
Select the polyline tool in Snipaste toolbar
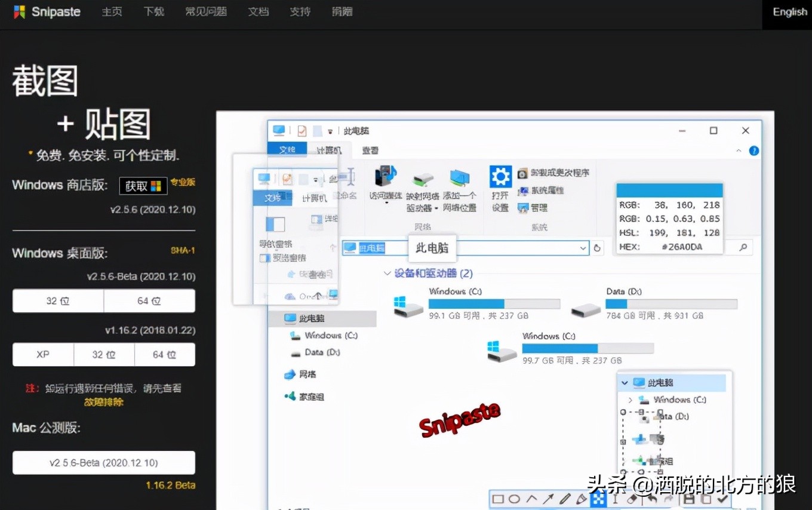coord(531,499)
